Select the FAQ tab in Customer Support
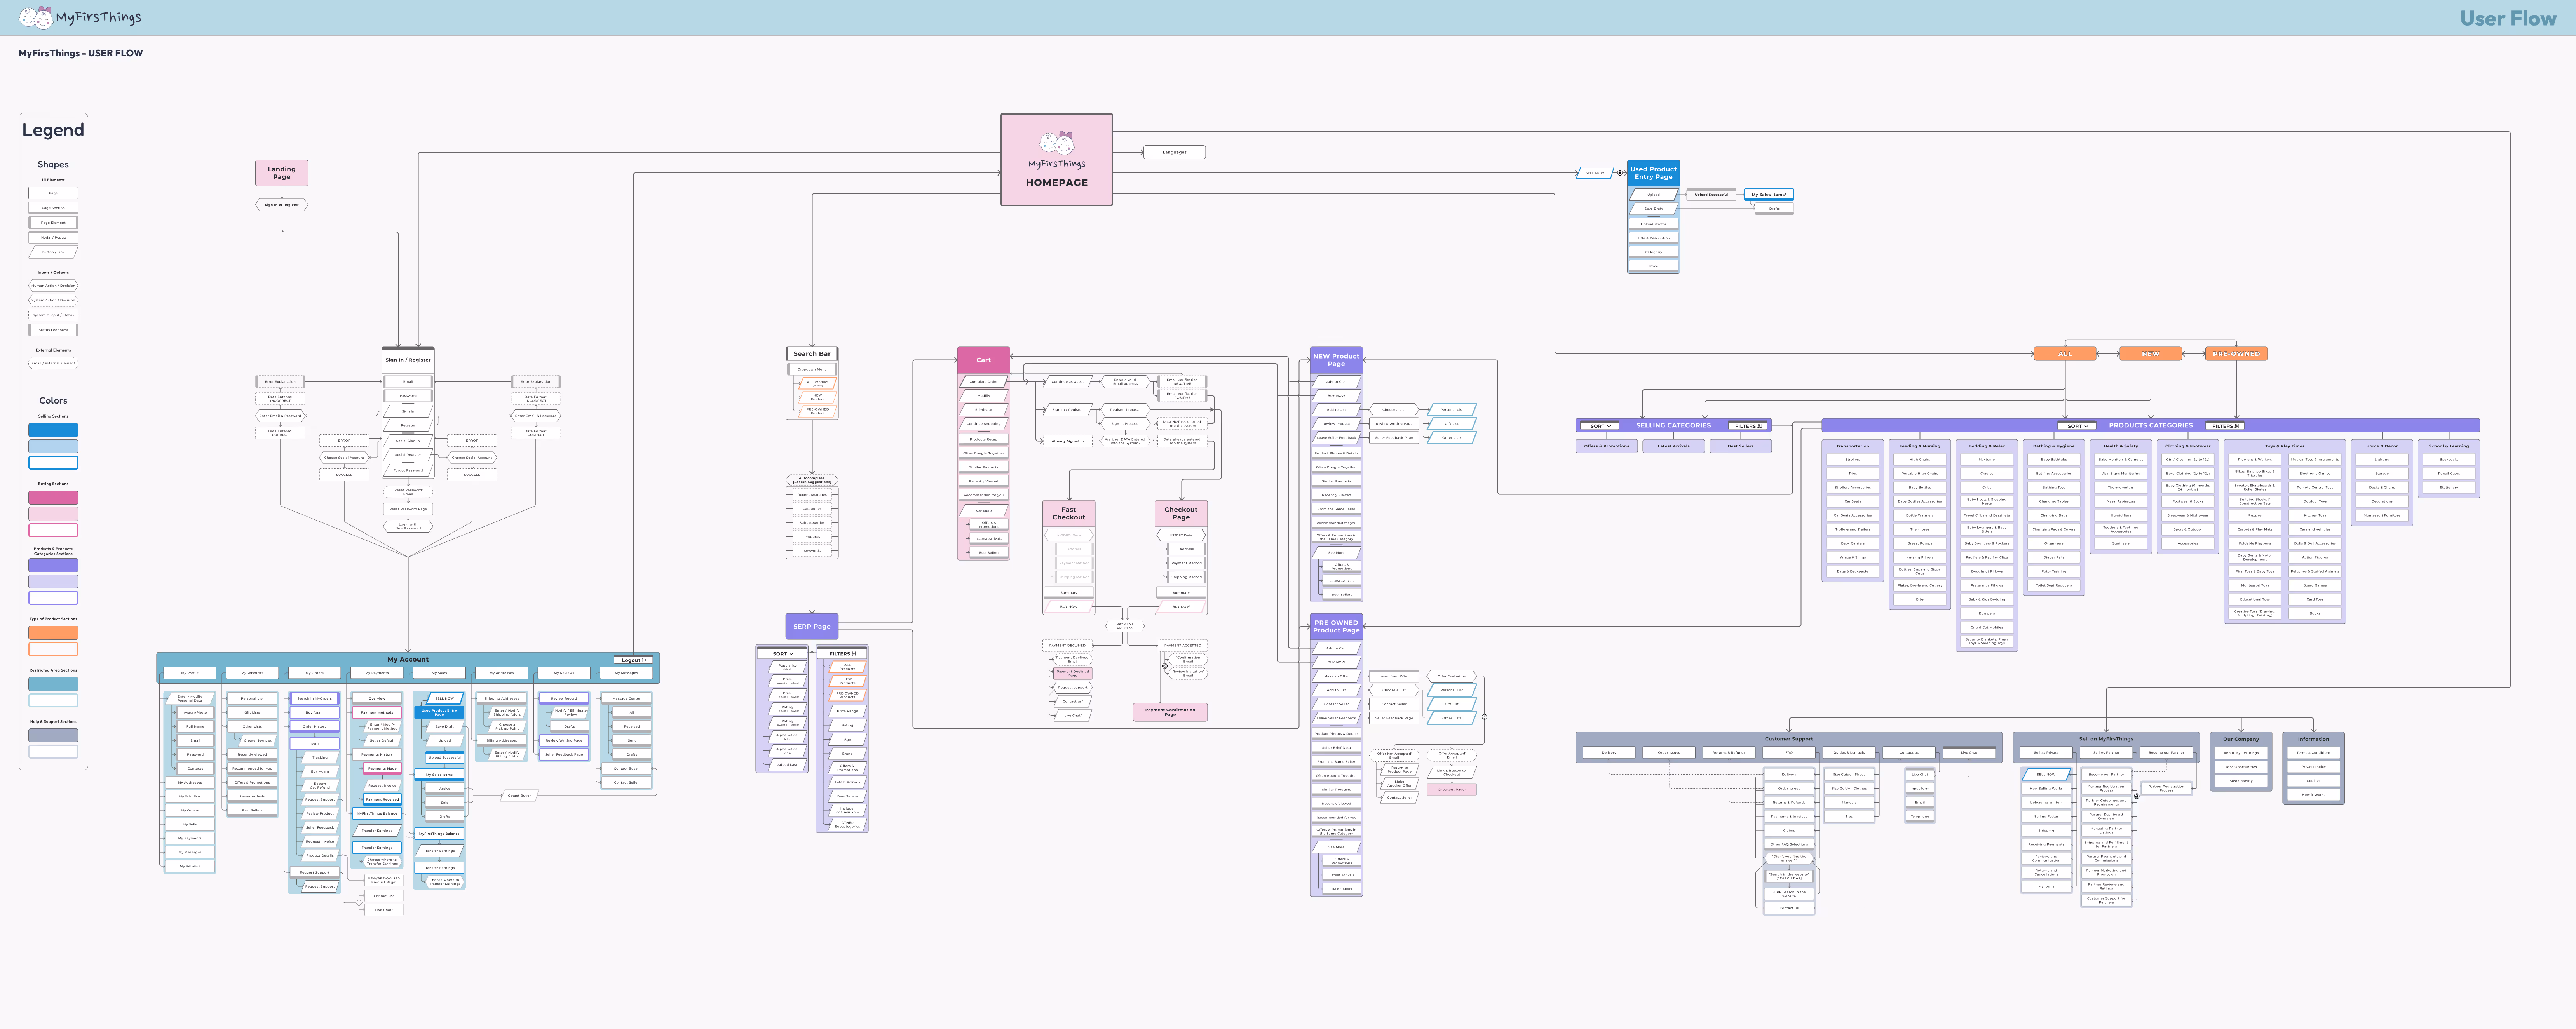Image resolution: width=2576 pixels, height=1029 pixels. pos(1788,752)
